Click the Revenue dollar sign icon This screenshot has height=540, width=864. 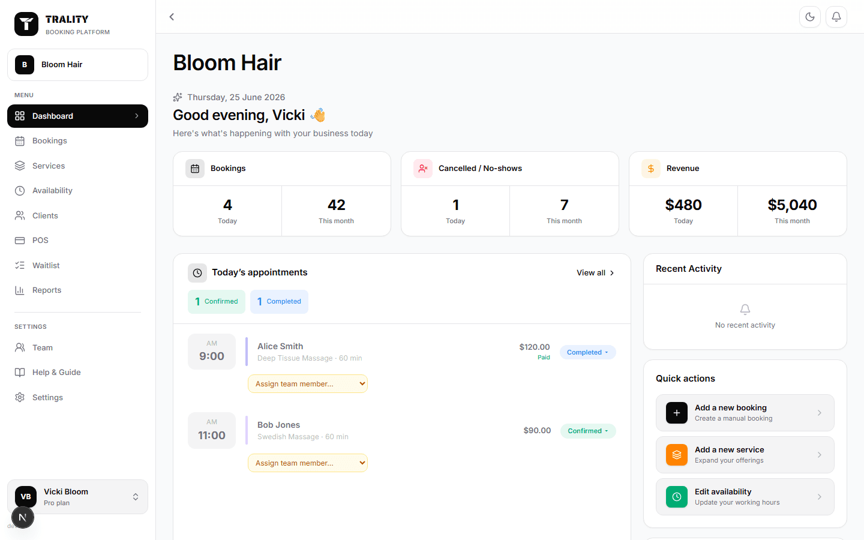click(651, 169)
